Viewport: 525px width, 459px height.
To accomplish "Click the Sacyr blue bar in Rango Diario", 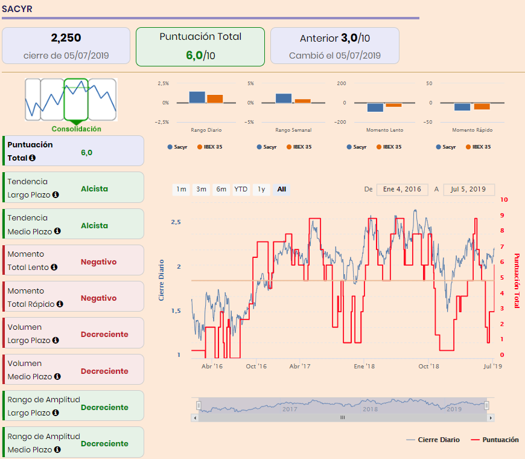I will pyautogui.click(x=197, y=97).
